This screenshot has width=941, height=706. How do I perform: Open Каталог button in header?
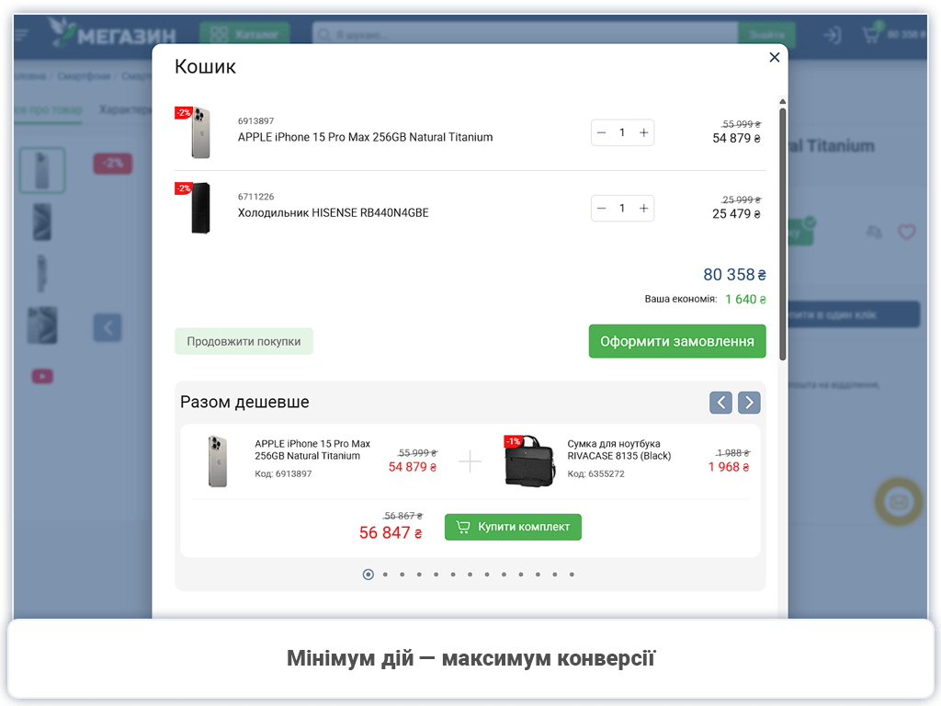pos(244,34)
